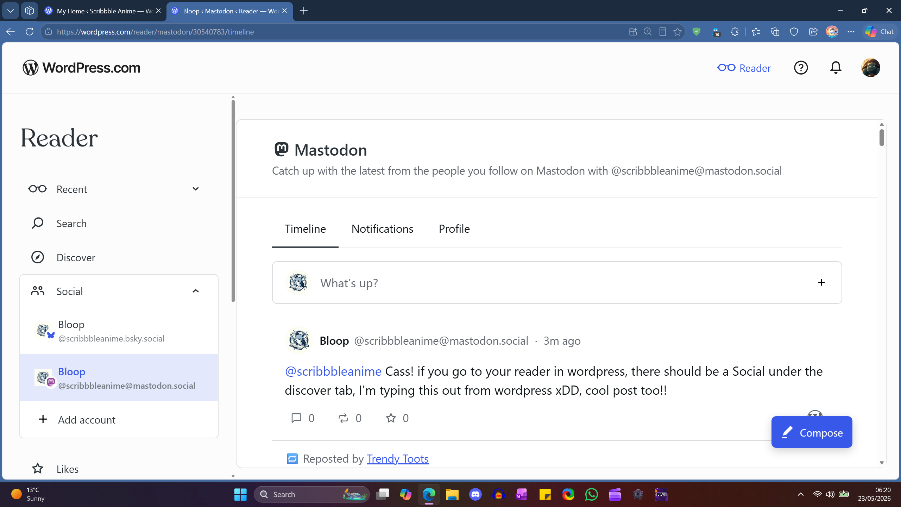This screenshot has height=507, width=901.
Task: Open the WordPress.com logo home link
Action: [x=81, y=68]
